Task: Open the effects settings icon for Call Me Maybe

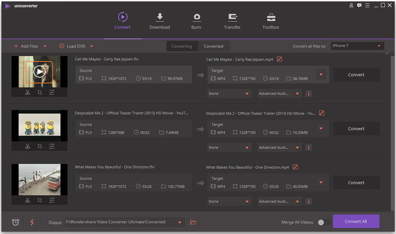Action: [x=52, y=92]
